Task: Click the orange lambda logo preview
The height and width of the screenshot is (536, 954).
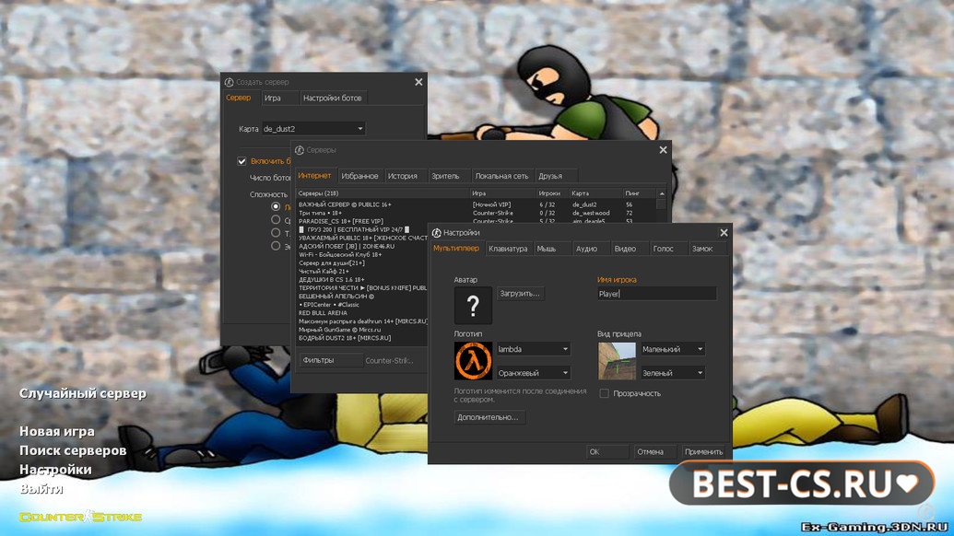Action: (473, 360)
